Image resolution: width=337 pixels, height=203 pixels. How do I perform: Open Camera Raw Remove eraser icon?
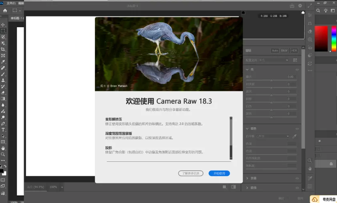point(310,31)
